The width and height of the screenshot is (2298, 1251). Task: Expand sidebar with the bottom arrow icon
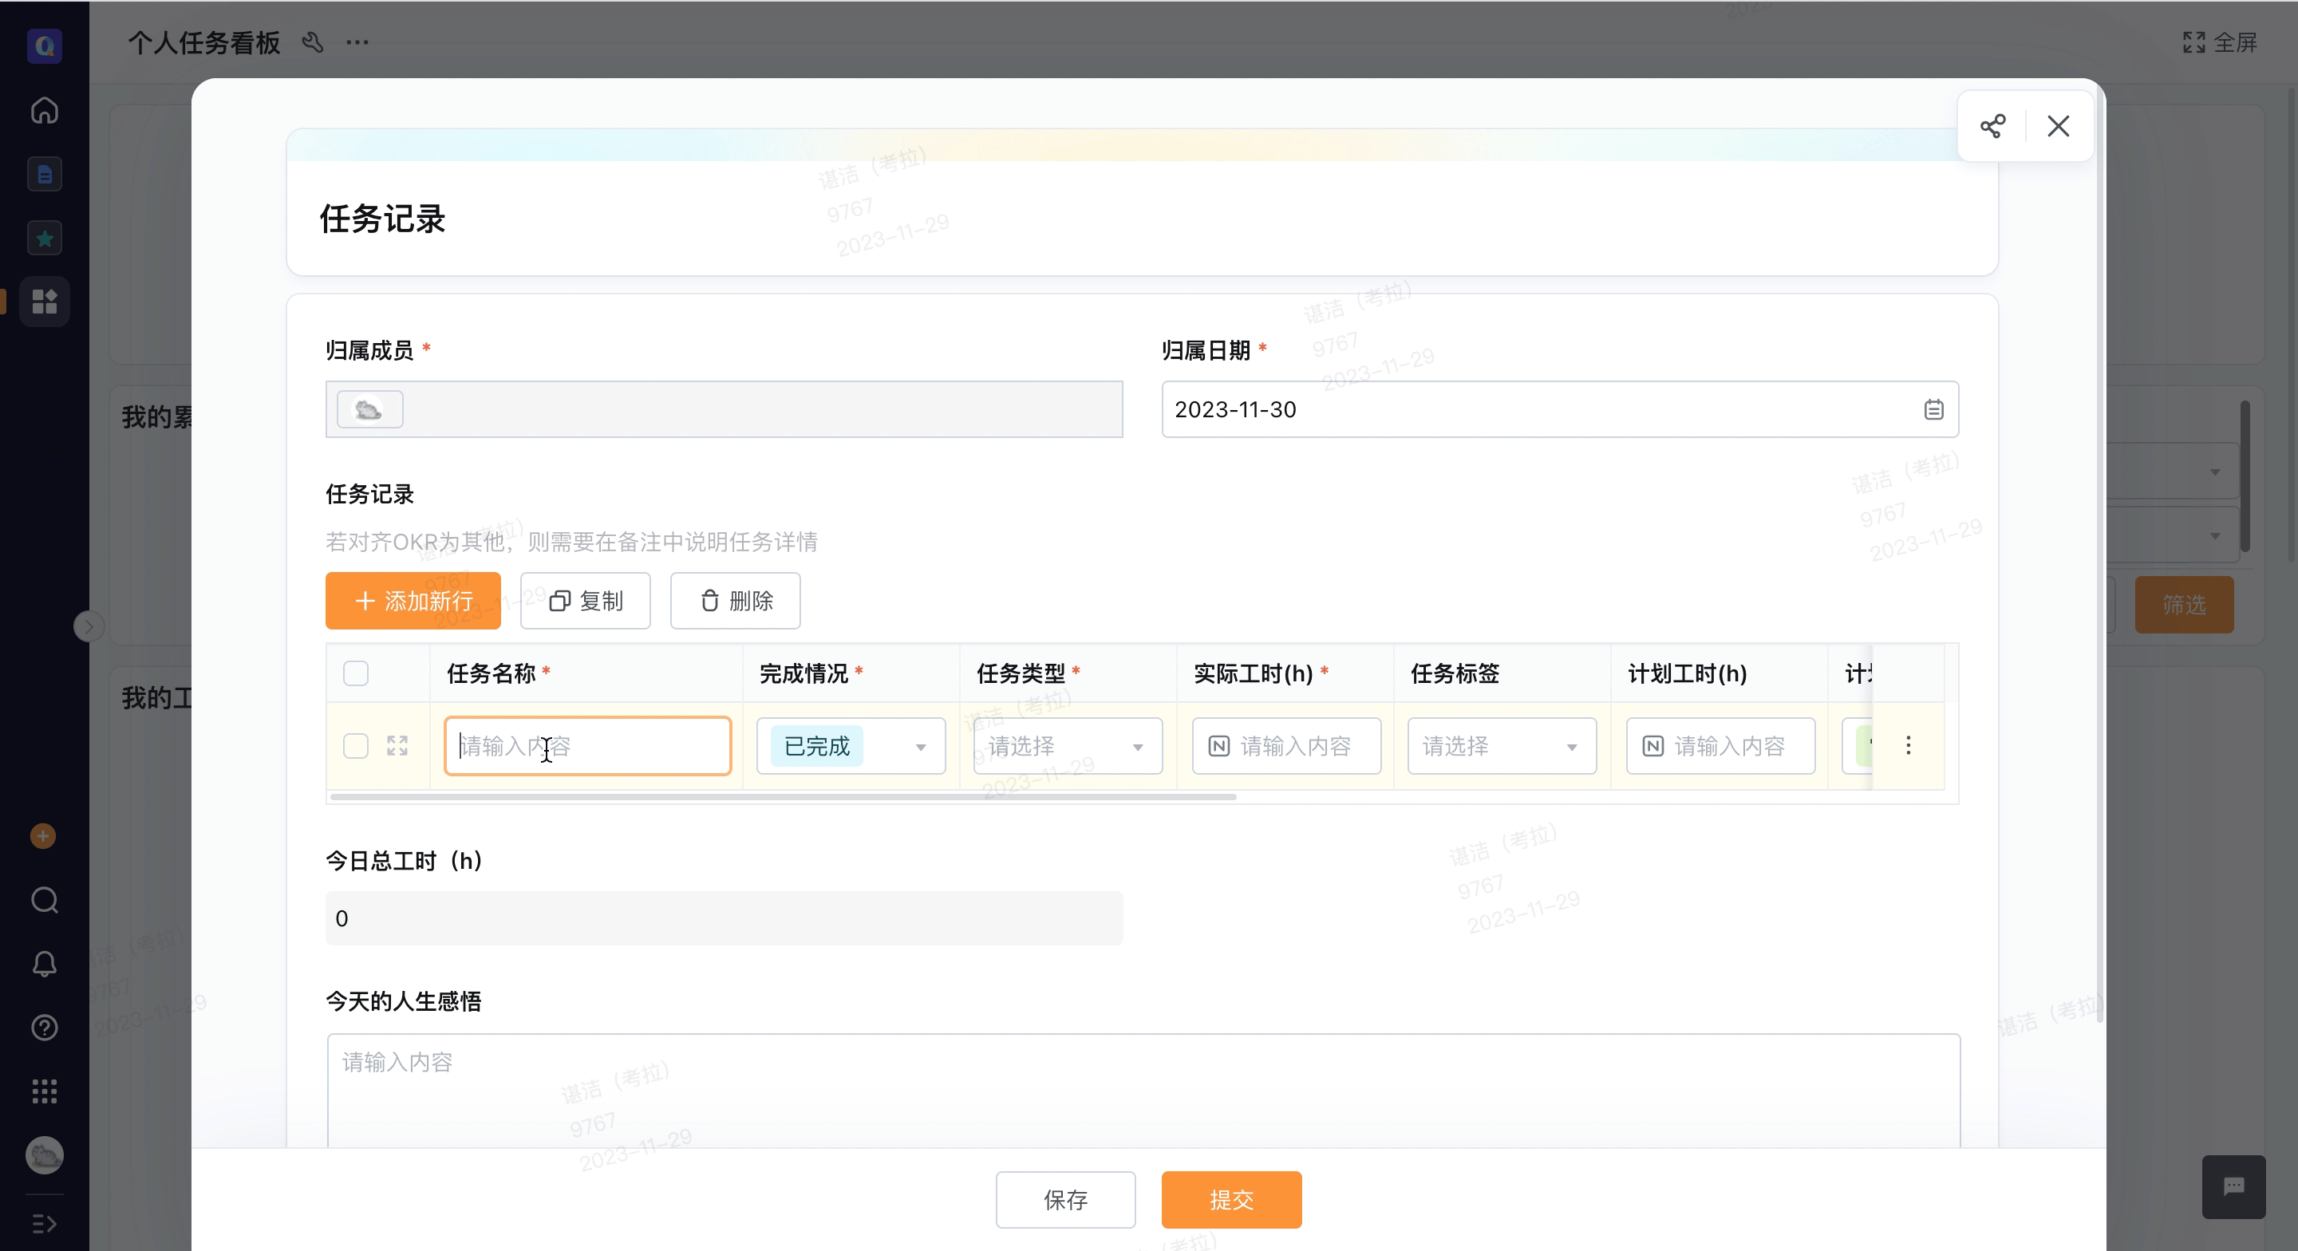pos(45,1223)
